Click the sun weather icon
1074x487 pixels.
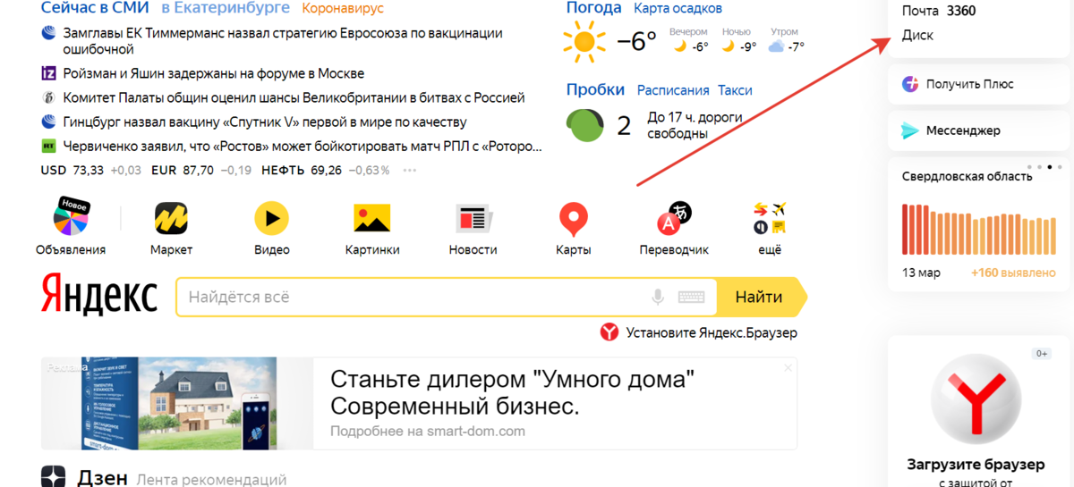(x=584, y=41)
